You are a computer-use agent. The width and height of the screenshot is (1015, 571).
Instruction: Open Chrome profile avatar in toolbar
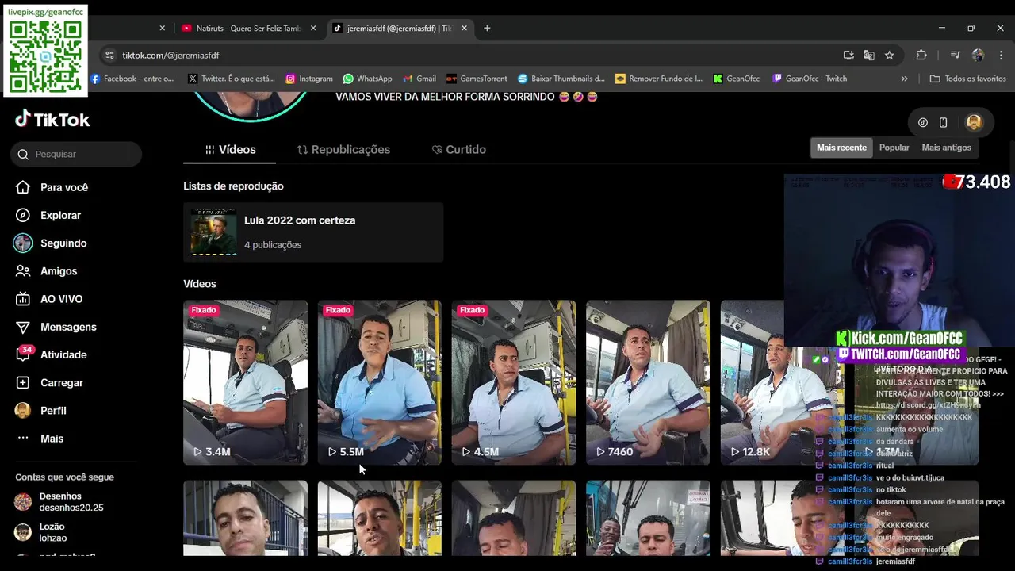click(978, 55)
